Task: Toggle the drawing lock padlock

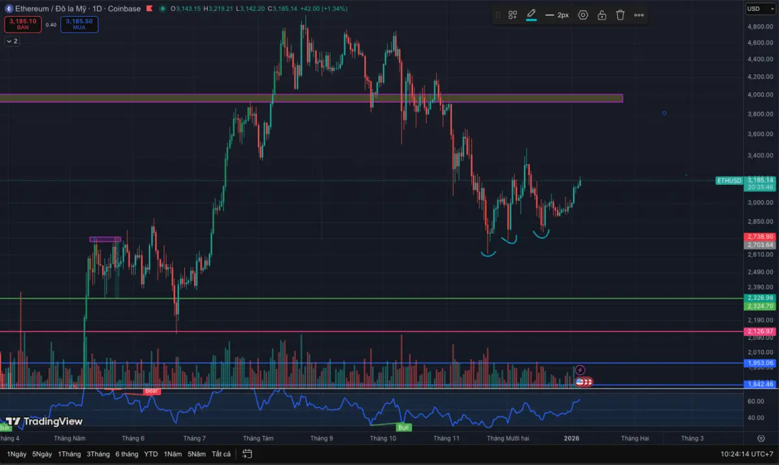Action: point(601,15)
